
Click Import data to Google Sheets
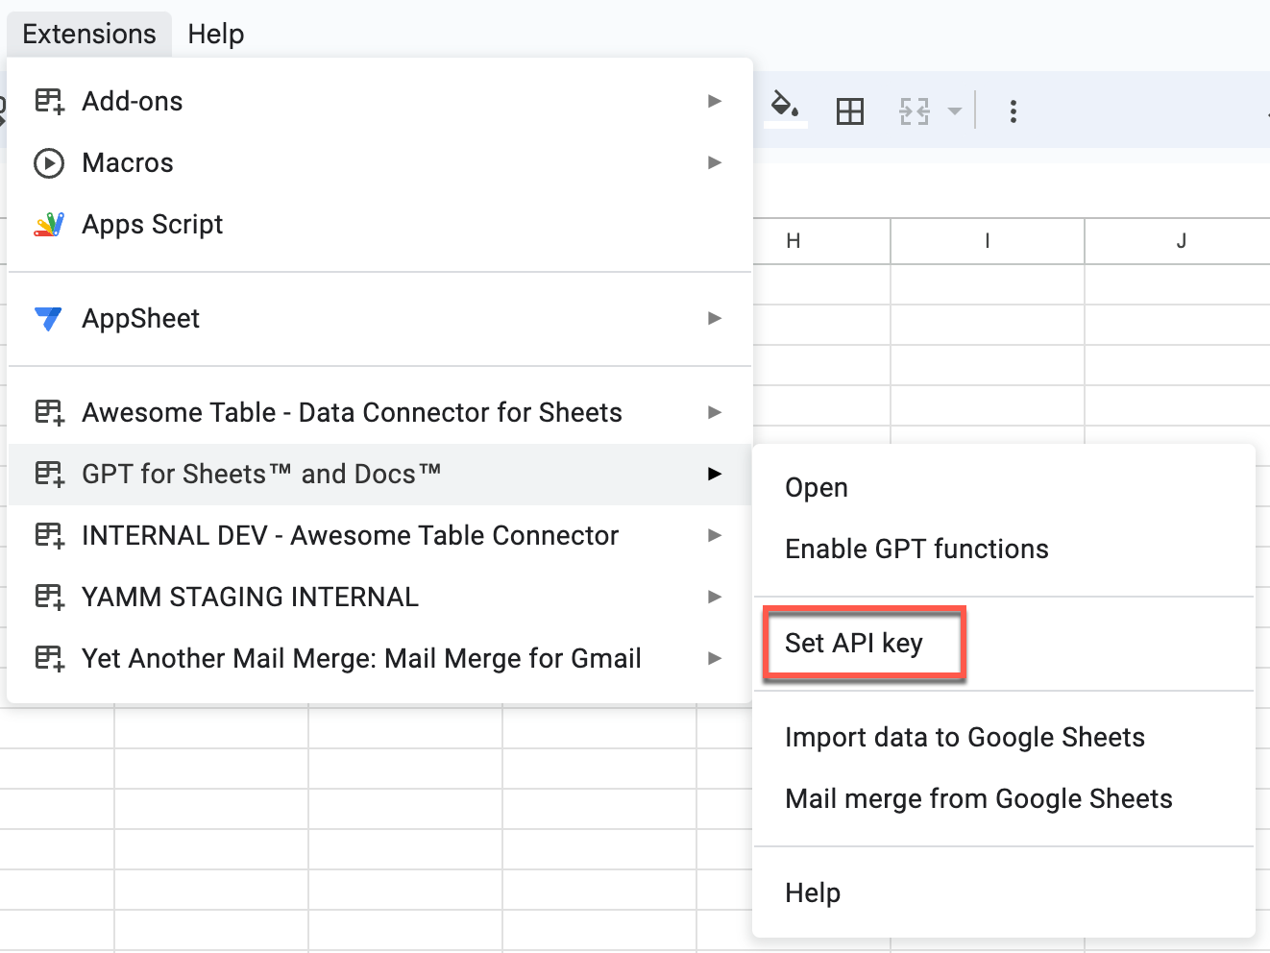pyautogui.click(x=1004, y=737)
